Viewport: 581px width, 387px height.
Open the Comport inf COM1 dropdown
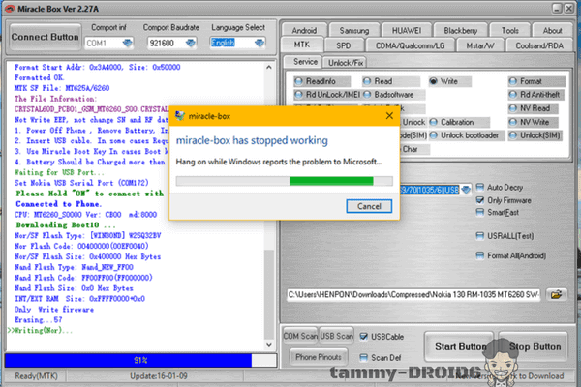click(127, 43)
